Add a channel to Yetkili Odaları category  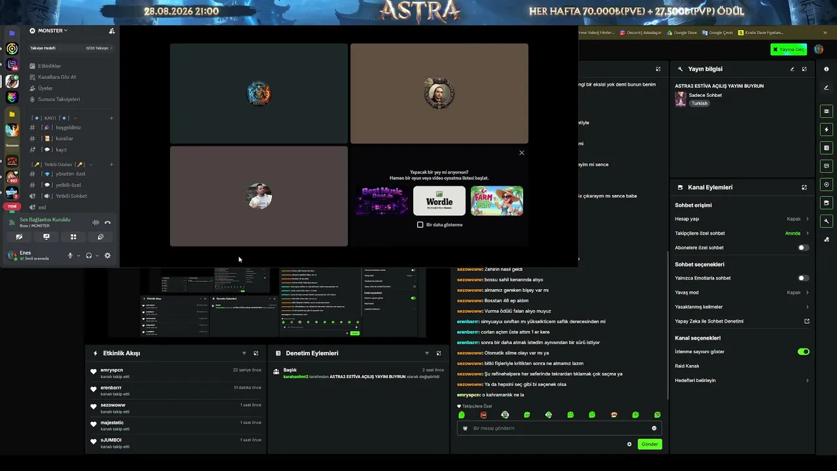[x=112, y=165]
